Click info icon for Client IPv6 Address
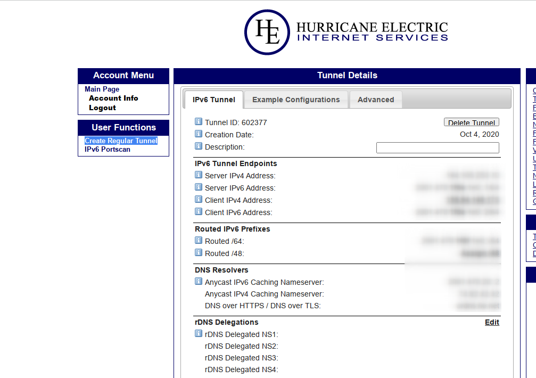536x378 pixels. tap(198, 211)
